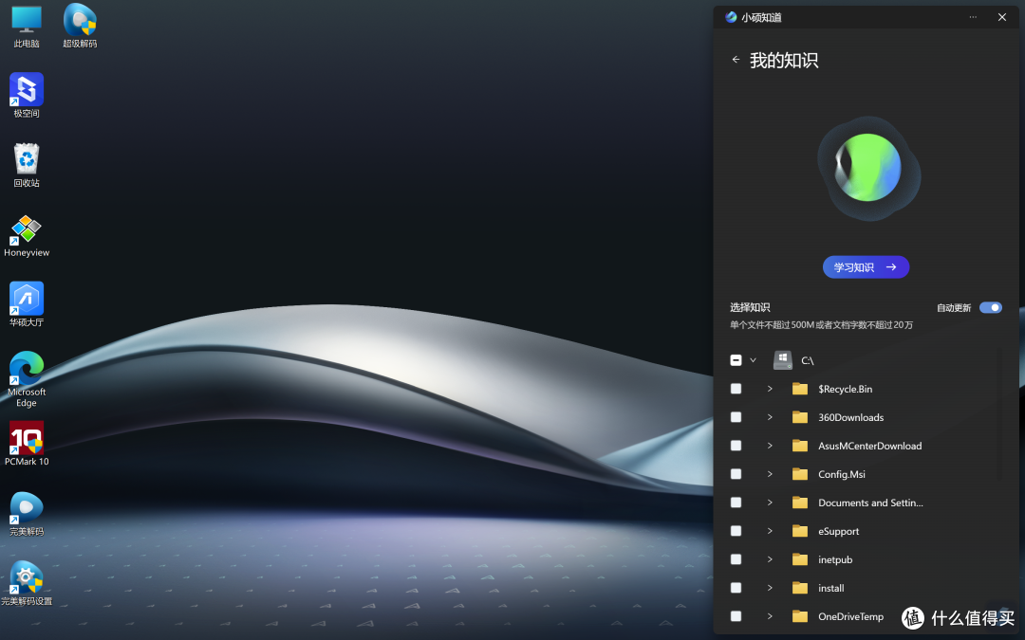Check the AsusMCenterDownload checkbox
Viewport: 1025px width, 640px height.
(x=736, y=446)
